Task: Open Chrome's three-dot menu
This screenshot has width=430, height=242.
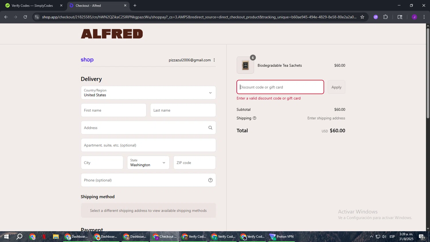Action: pos(424,17)
